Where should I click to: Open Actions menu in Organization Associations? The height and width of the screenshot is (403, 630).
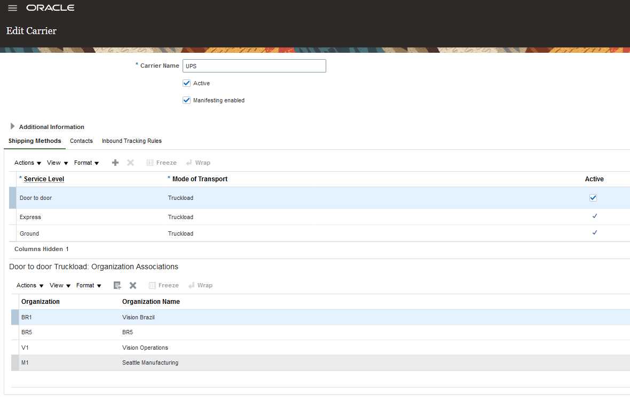30,285
